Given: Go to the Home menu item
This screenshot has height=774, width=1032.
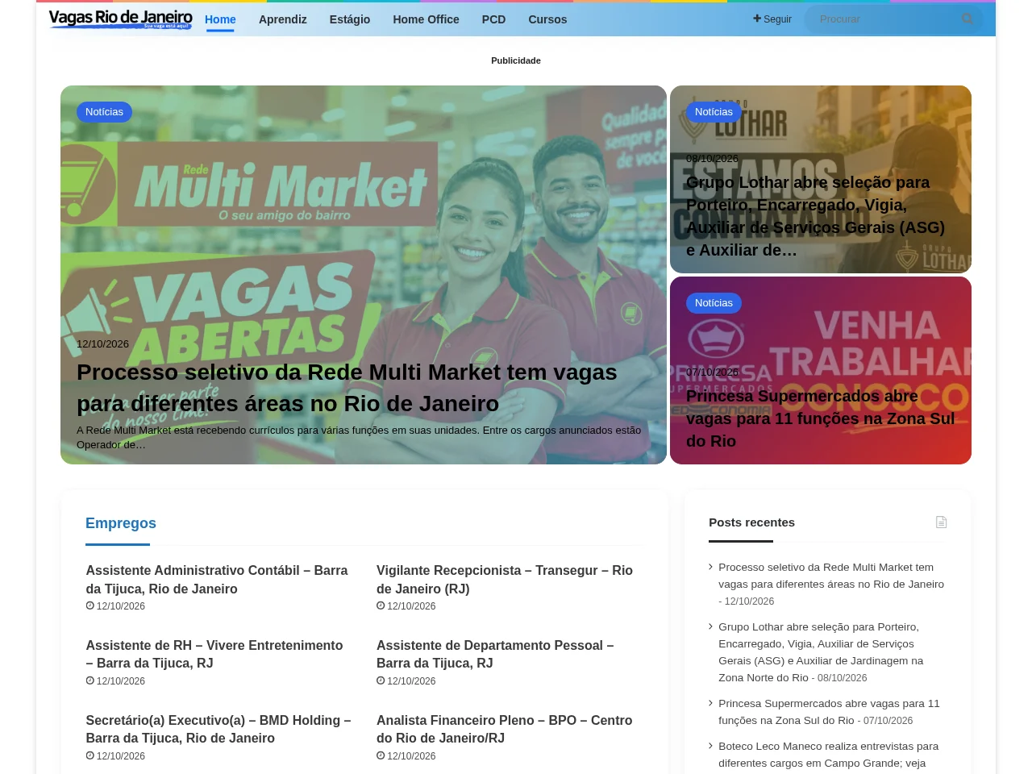Looking at the screenshot, I should pos(220,19).
